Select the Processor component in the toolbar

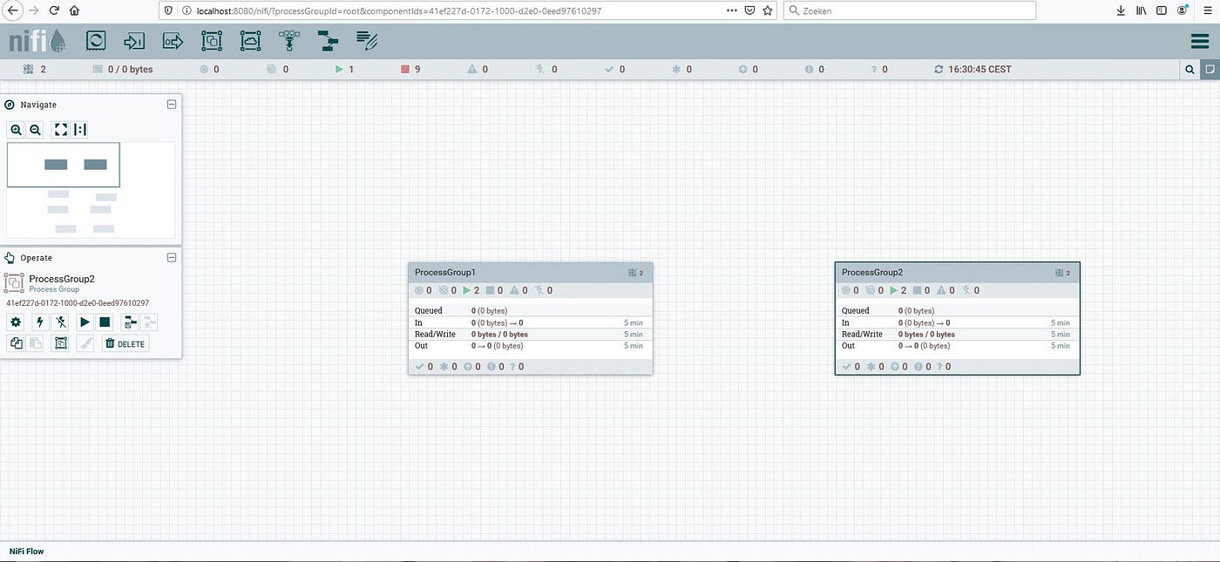[x=96, y=40]
